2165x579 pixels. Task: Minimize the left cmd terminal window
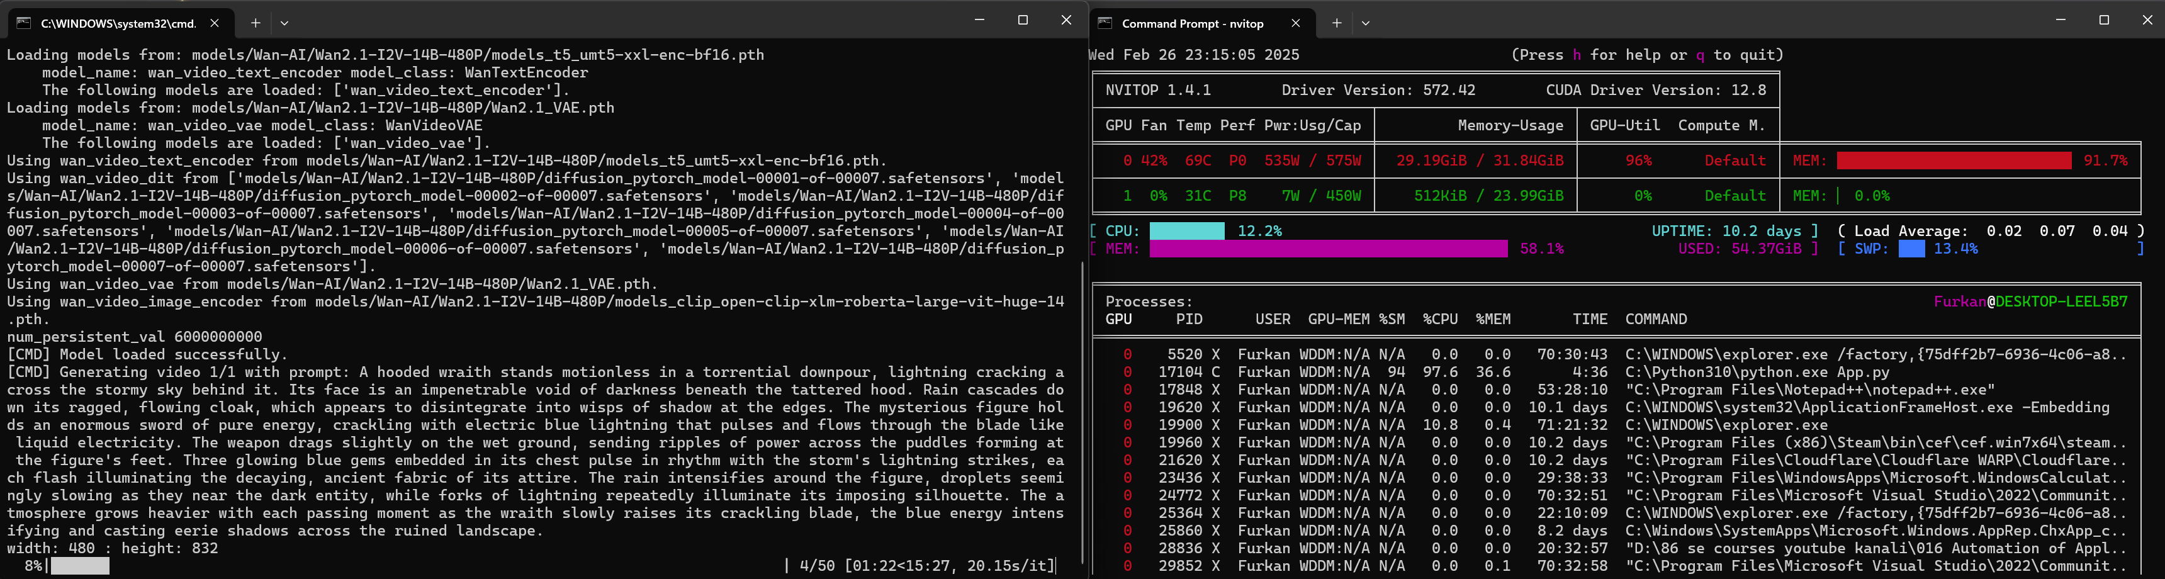[x=979, y=20]
